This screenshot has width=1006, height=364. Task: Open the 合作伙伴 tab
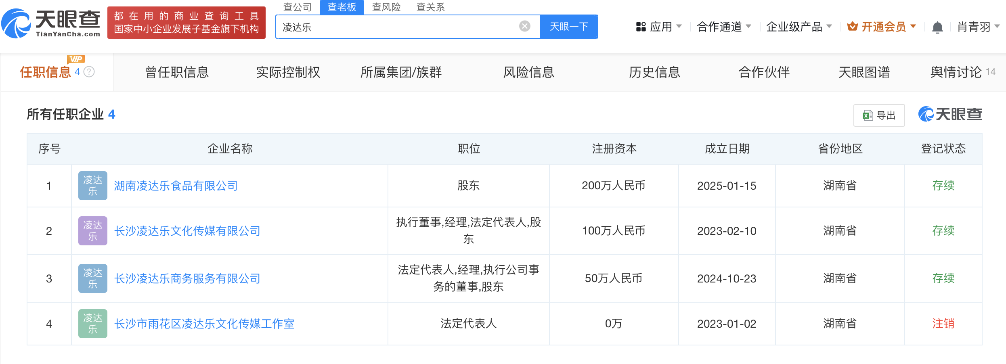[764, 72]
